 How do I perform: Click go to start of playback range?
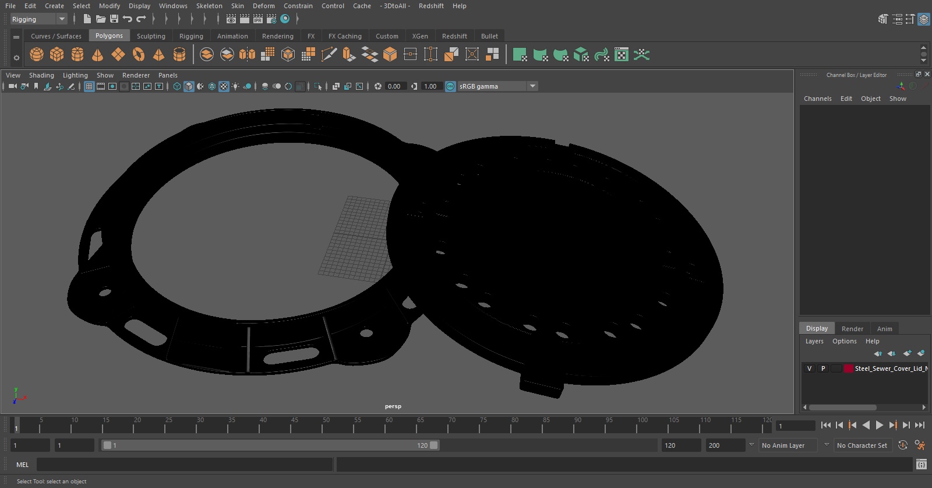point(826,425)
